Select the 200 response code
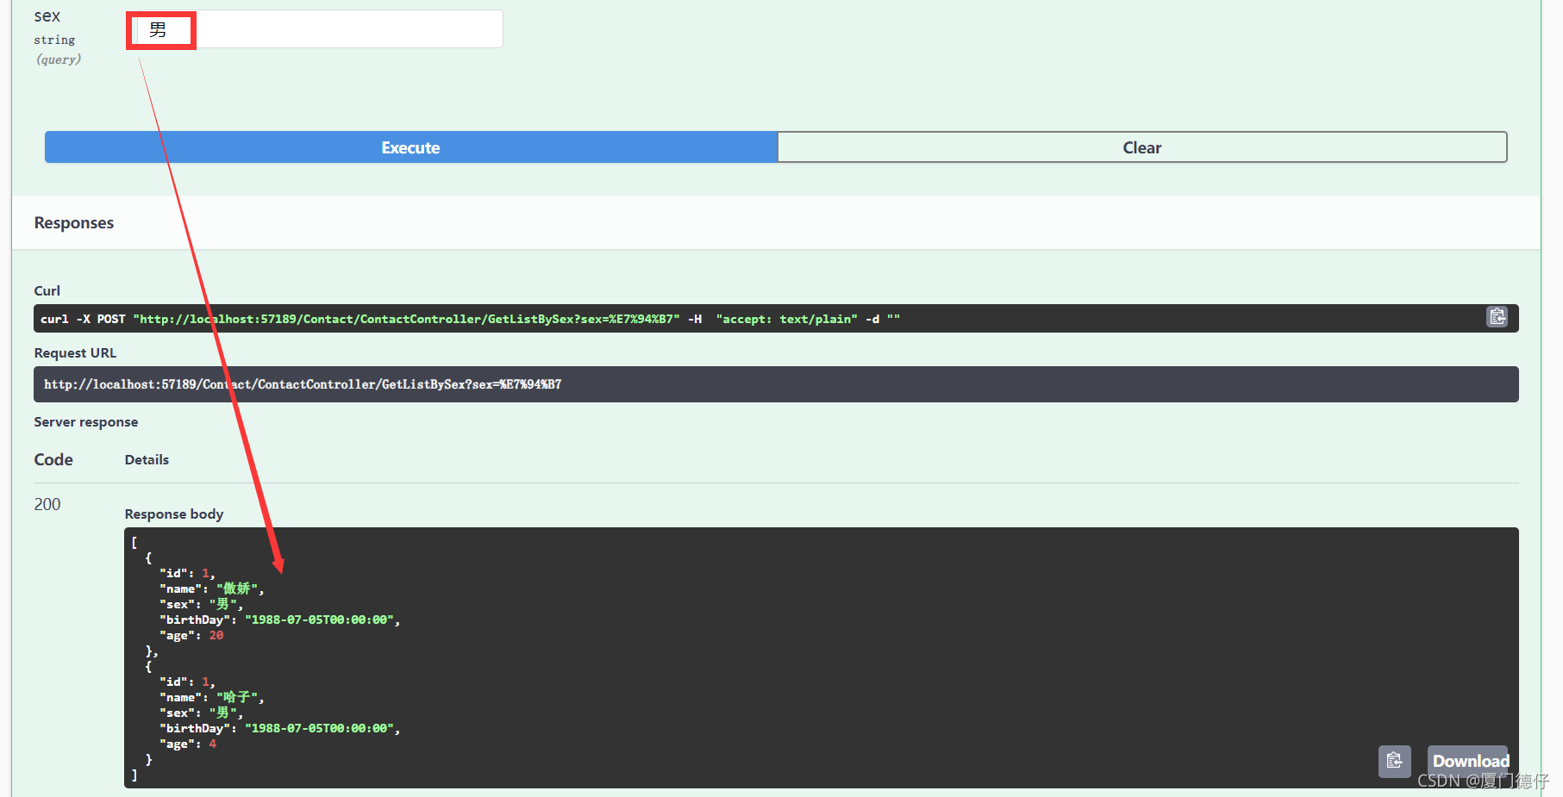The image size is (1563, 797). 47,504
